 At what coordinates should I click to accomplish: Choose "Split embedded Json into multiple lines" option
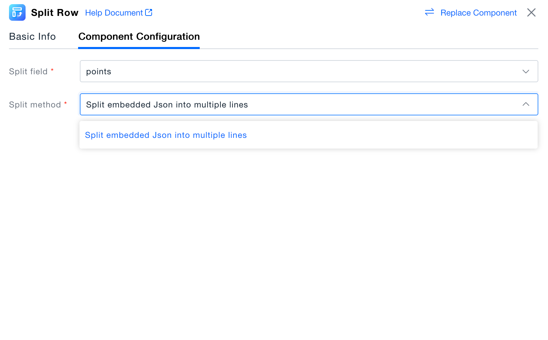pyautogui.click(x=166, y=135)
